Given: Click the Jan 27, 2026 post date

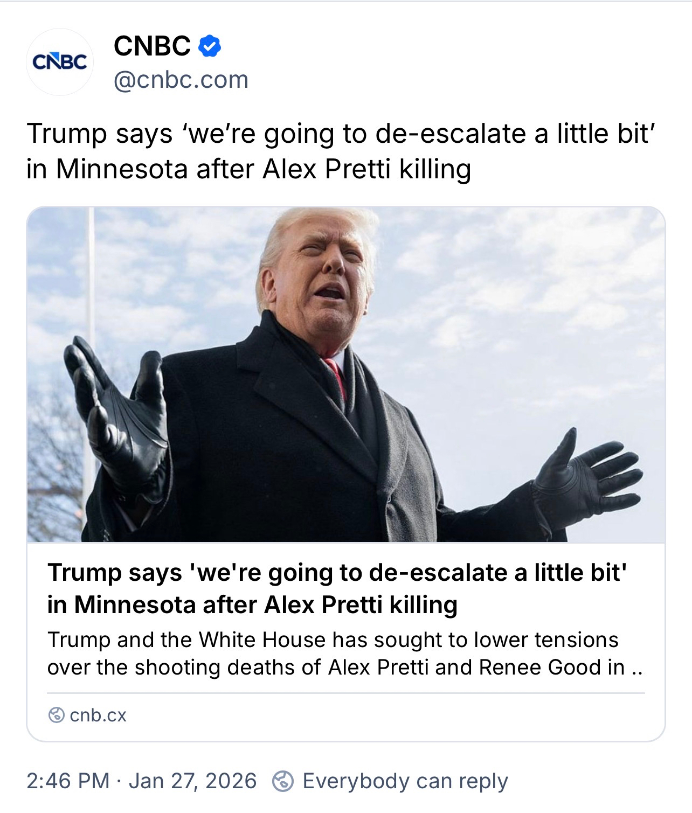Looking at the screenshot, I should click(192, 781).
